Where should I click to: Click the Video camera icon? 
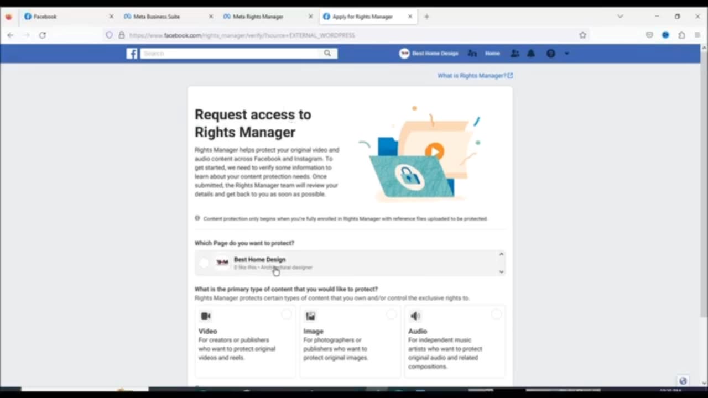pyautogui.click(x=206, y=316)
